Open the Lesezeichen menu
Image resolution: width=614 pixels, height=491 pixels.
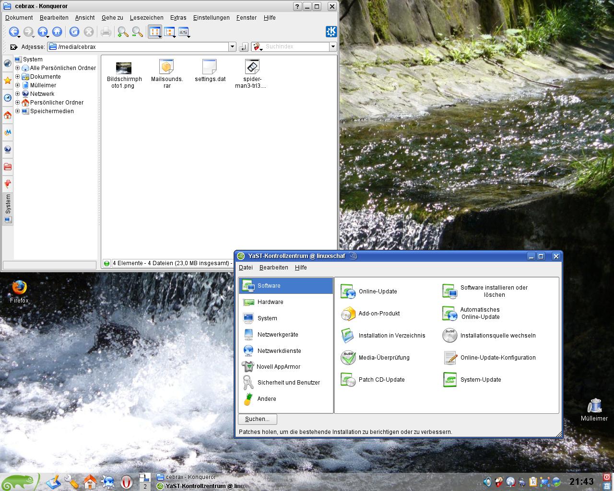pyautogui.click(x=146, y=18)
